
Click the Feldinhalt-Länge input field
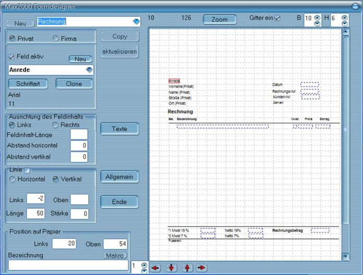pyautogui.click(x=79, y=134)
